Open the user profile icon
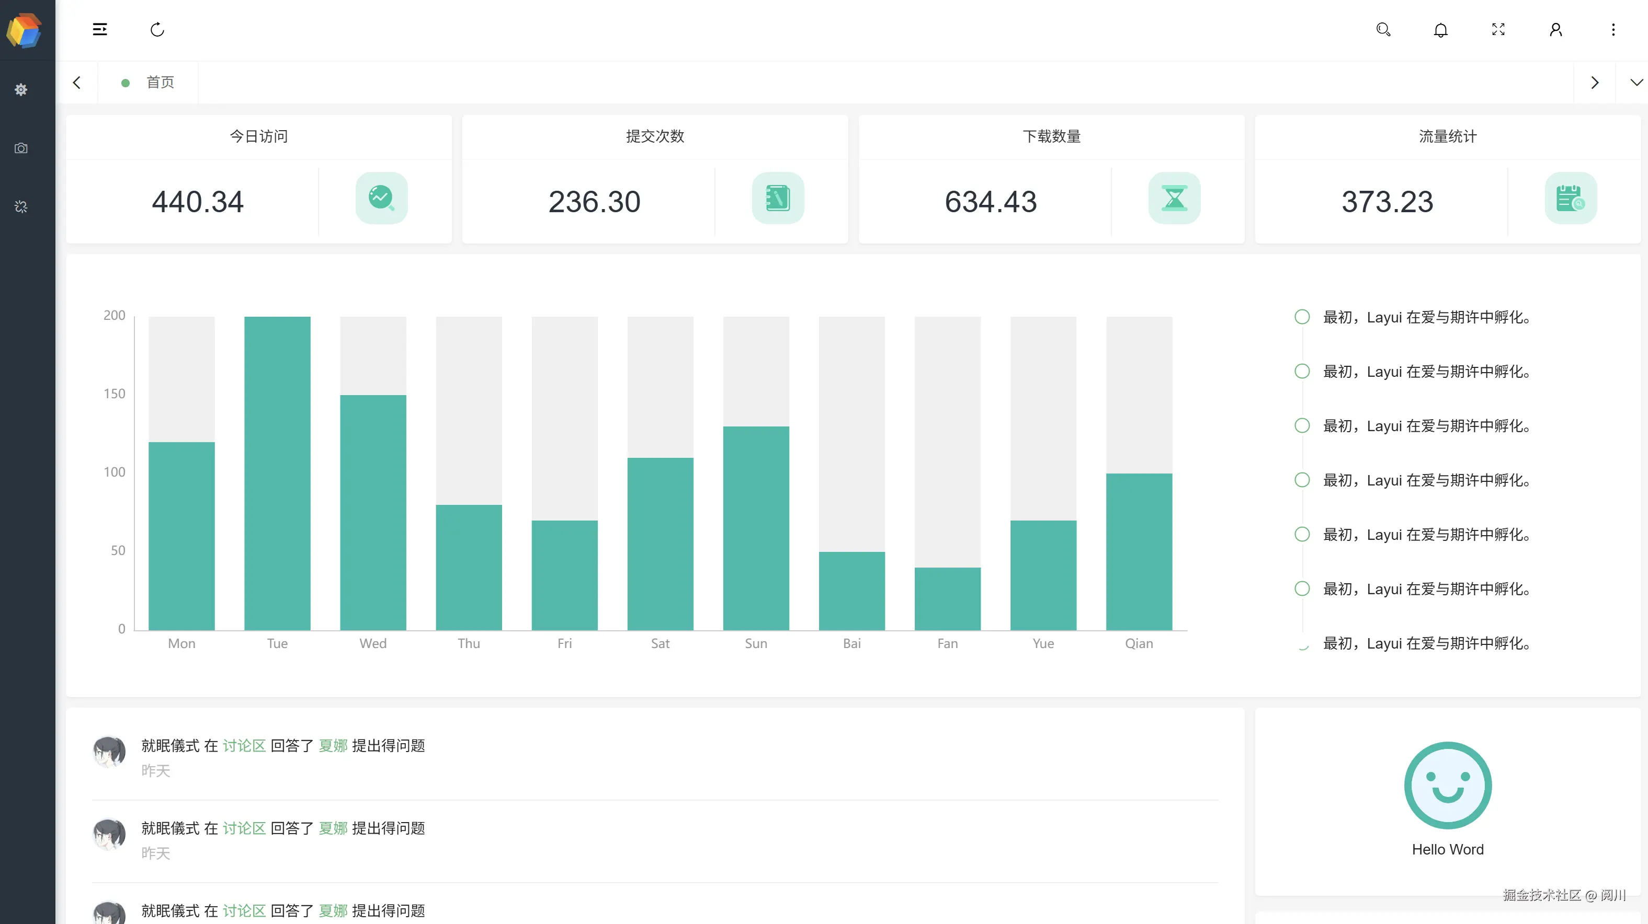 pyautogui.click(x=1556, y=29)
